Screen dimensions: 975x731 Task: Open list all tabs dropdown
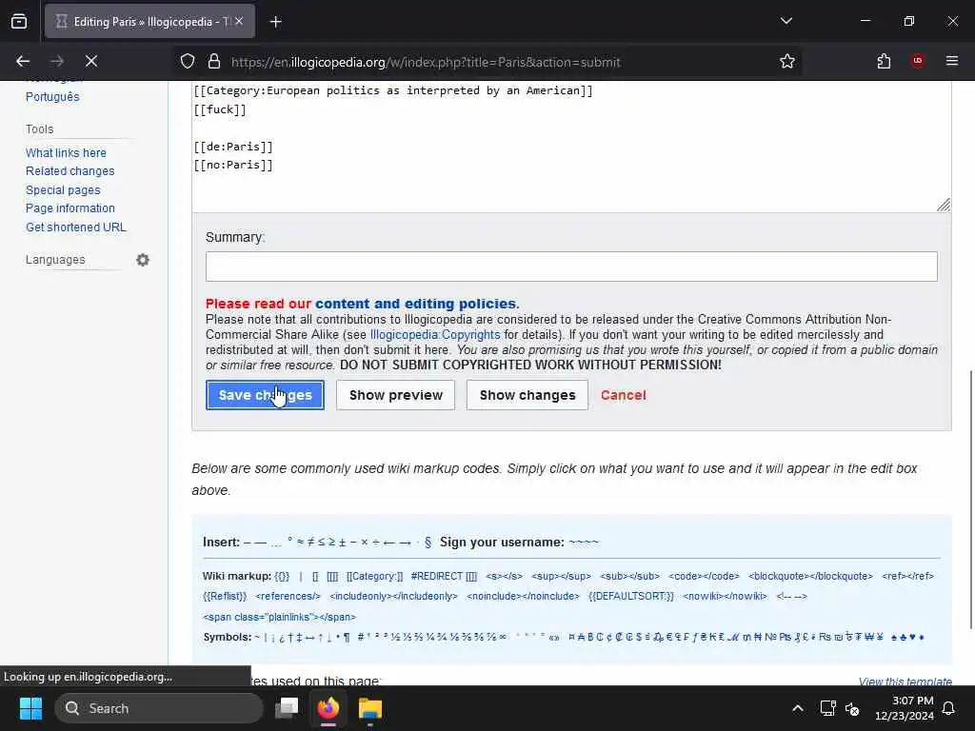pos(786,21)
